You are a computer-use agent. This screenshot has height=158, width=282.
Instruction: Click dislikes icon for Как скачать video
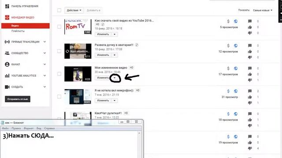click(250, 33)
